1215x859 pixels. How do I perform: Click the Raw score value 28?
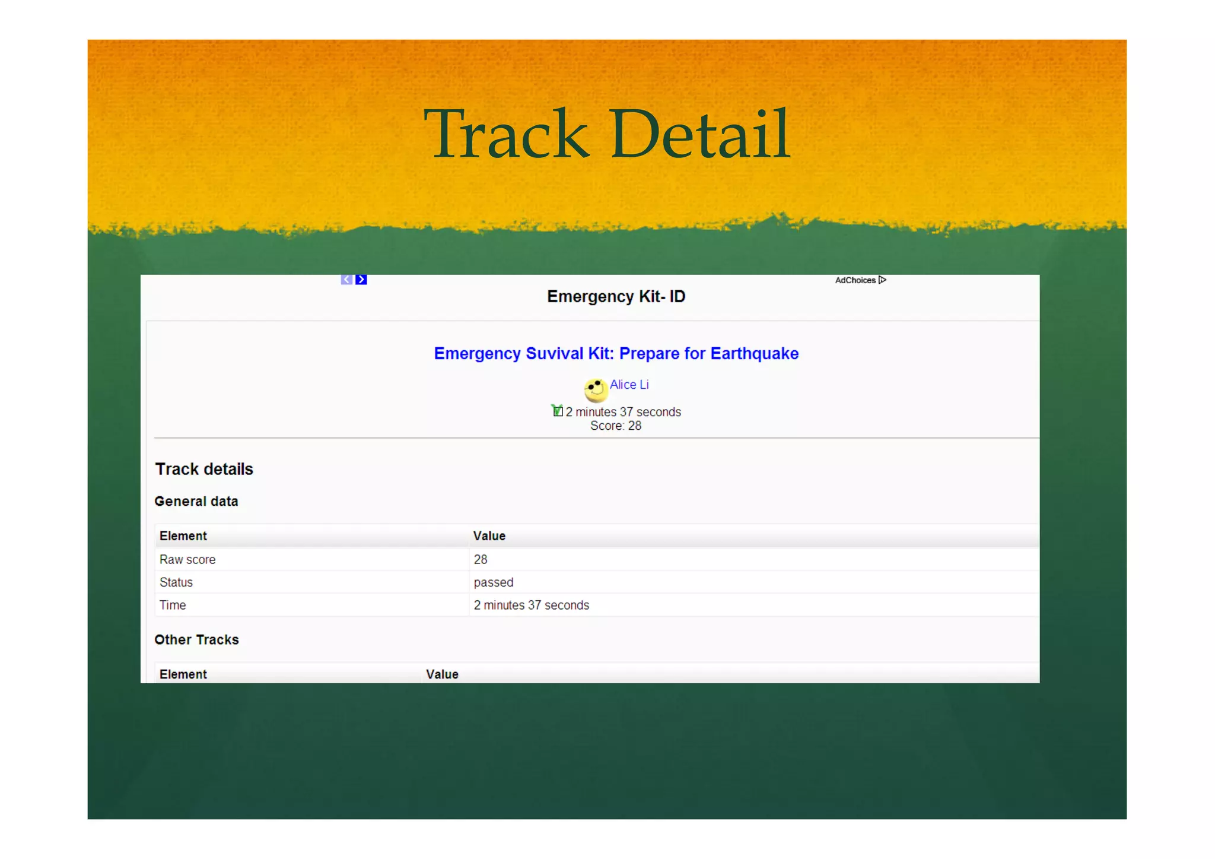481,559
